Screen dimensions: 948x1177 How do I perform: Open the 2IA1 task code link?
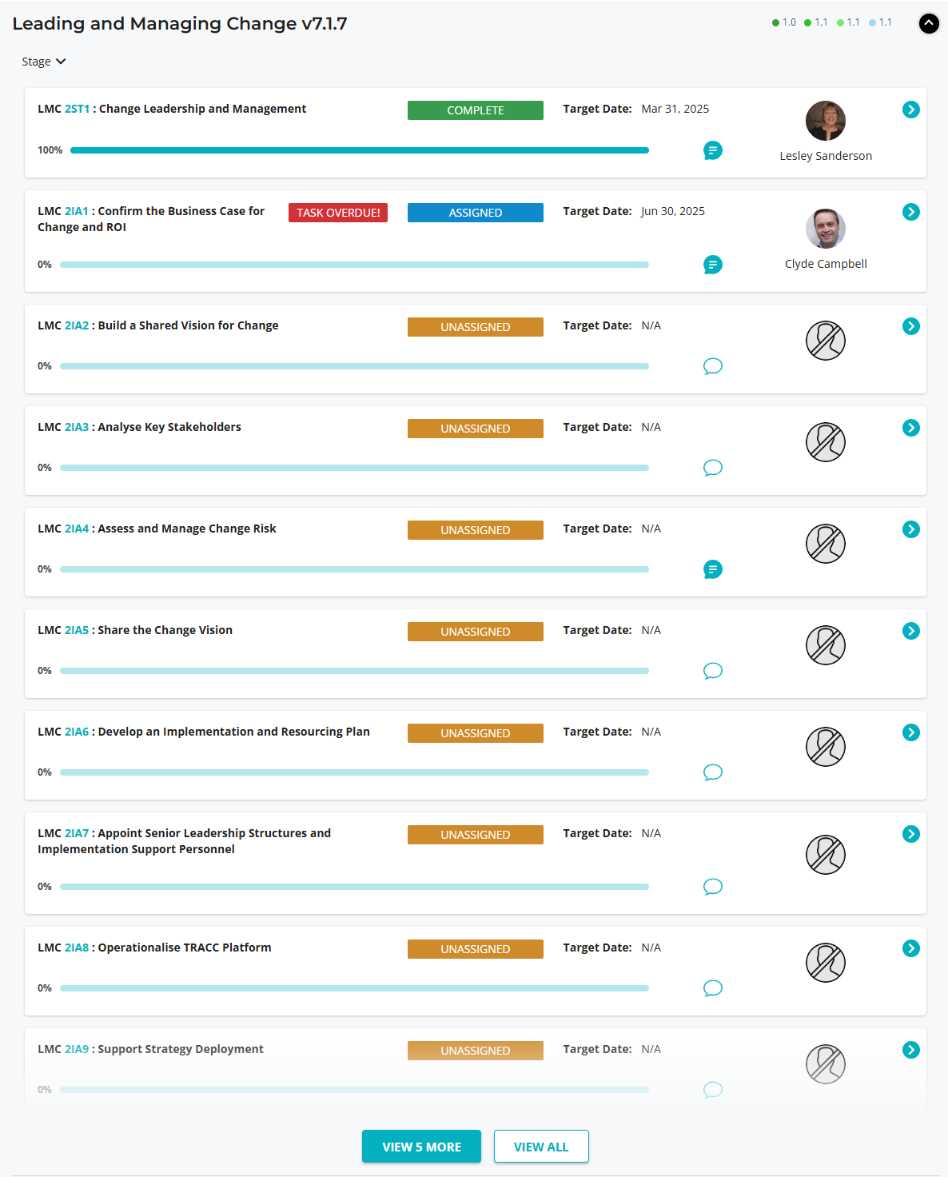click(77, 211)
